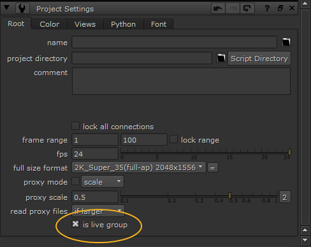The height and width of the screenshot is (247, 311).
Task: Open the Python tab
Action: pyautogui.click(x=123, y=24)
